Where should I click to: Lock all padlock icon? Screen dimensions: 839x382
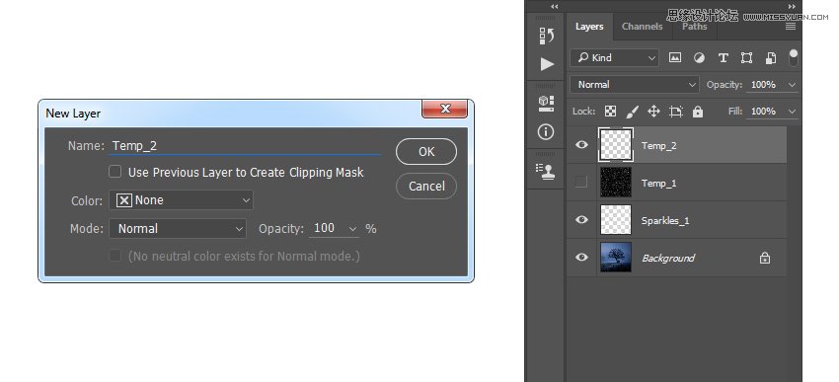click(697, 112)
